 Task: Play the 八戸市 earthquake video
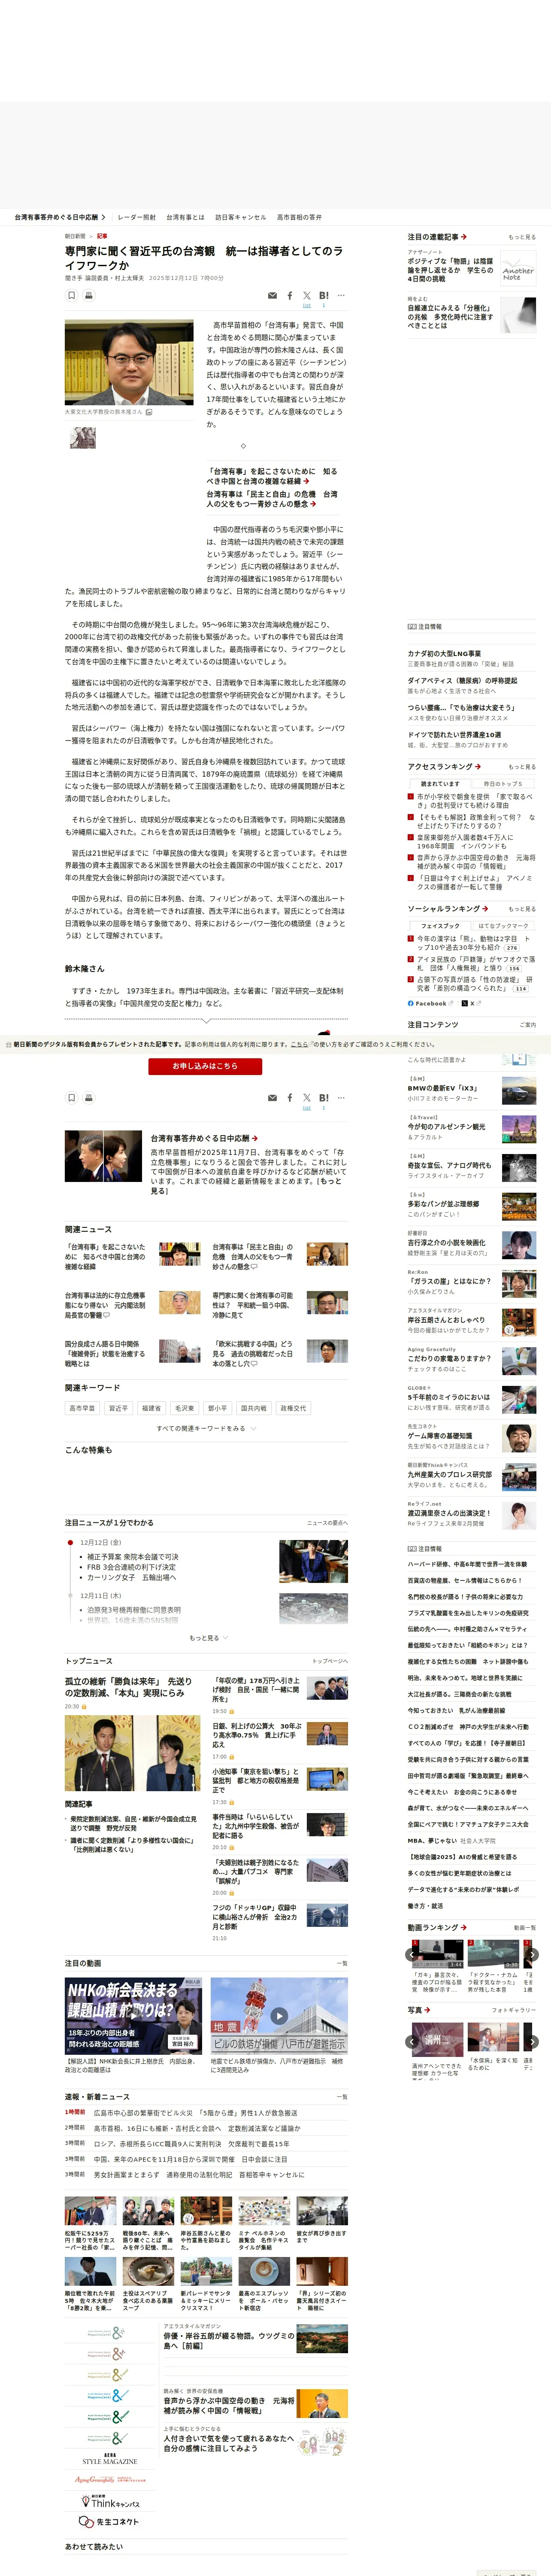point(279,2016)
